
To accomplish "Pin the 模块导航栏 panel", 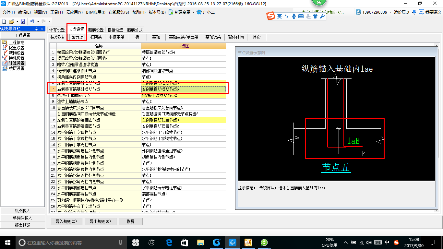I will 36,29.
